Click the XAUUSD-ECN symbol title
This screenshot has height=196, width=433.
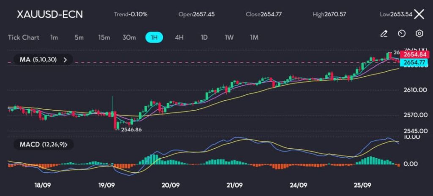[50, 14]
